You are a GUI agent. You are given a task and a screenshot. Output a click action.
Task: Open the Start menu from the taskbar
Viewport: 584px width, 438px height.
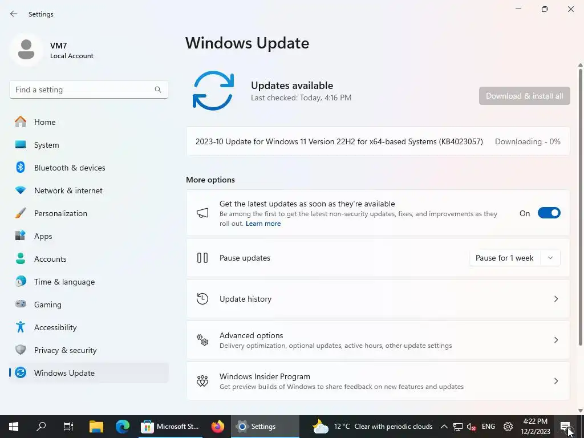coord(14,427)
